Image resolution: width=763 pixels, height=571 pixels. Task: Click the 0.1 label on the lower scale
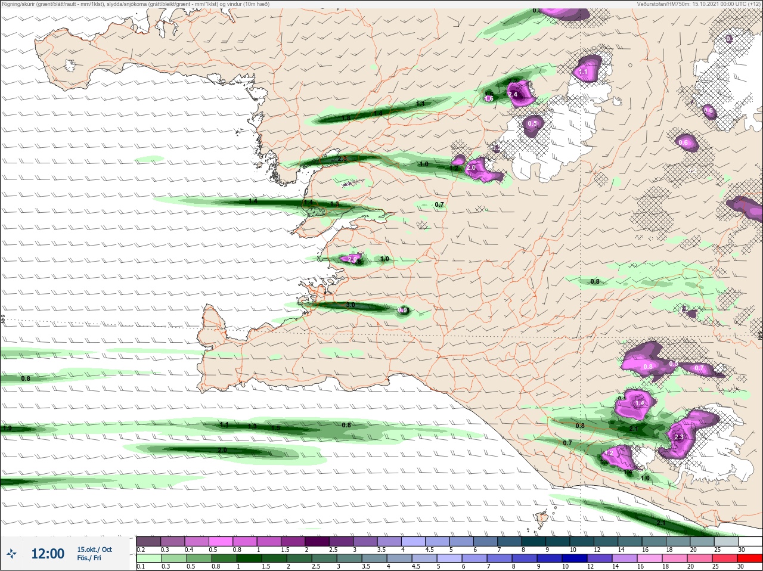(x=141, y=566)
